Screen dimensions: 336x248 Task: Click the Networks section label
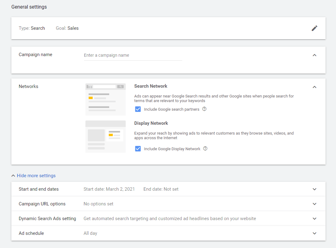[x=29, y=86]
